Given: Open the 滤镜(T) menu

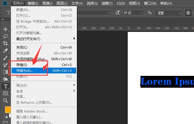Looking at the screenshot, I should (107, 4).
